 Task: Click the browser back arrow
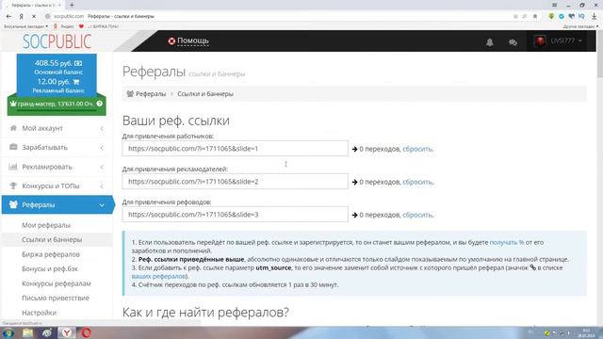point(8,17)
